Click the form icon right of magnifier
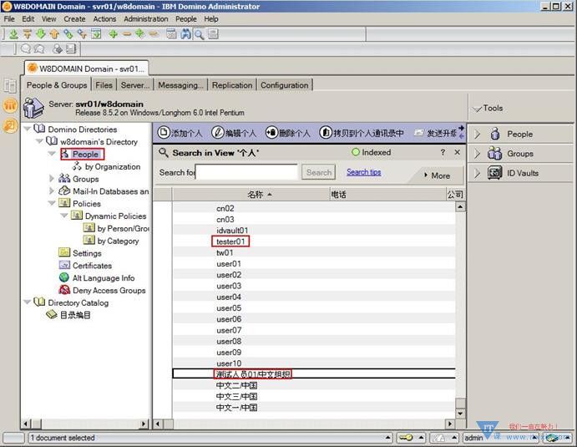Viewport: 577px width, 447px height. [213, 34]
